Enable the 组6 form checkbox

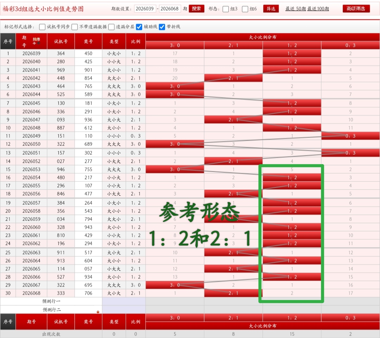click(x=245, y=9)
